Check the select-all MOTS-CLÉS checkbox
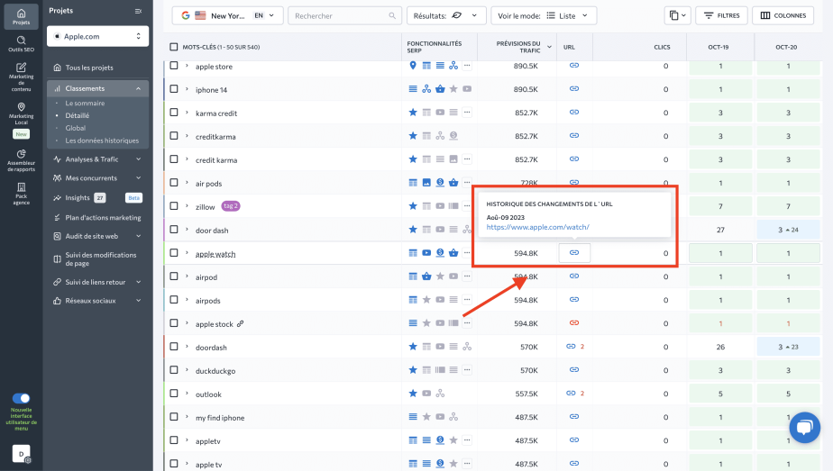 [174, 47]
